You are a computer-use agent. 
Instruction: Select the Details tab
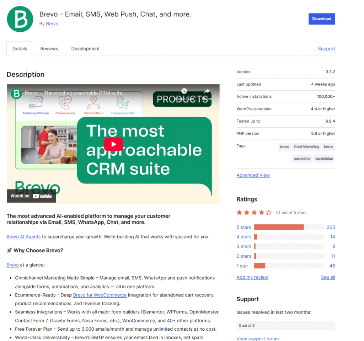pos(20,48)
